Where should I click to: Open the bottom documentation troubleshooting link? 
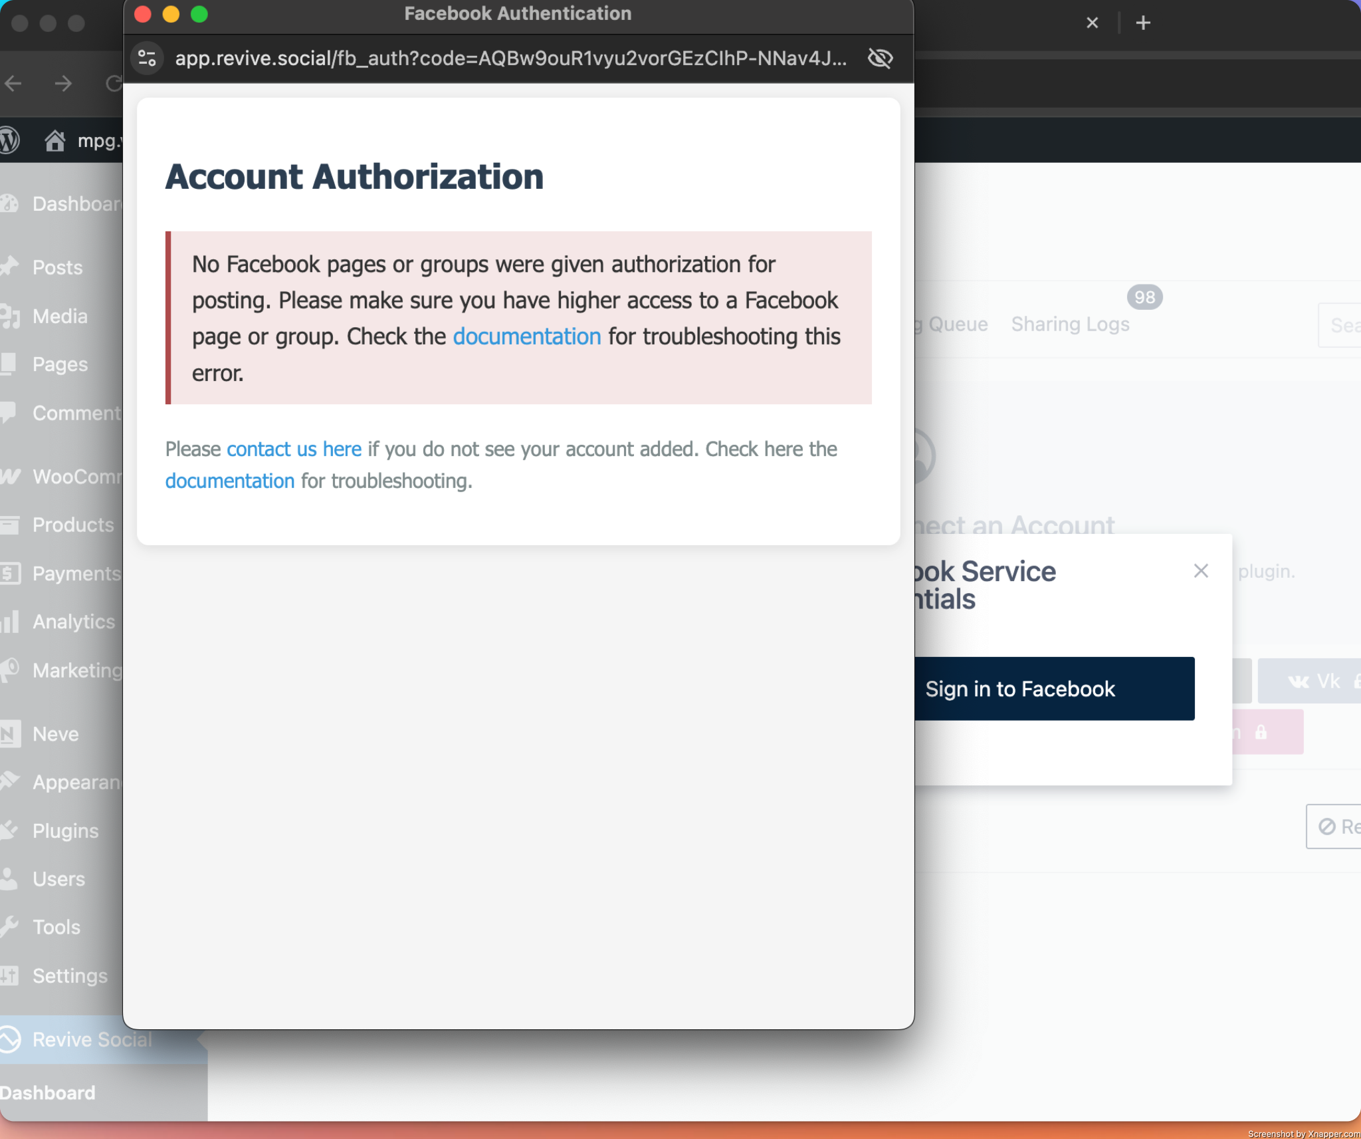[229, 481]
